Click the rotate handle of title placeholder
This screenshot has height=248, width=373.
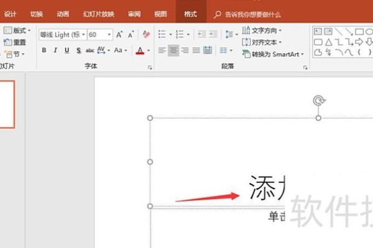[319, 100]
